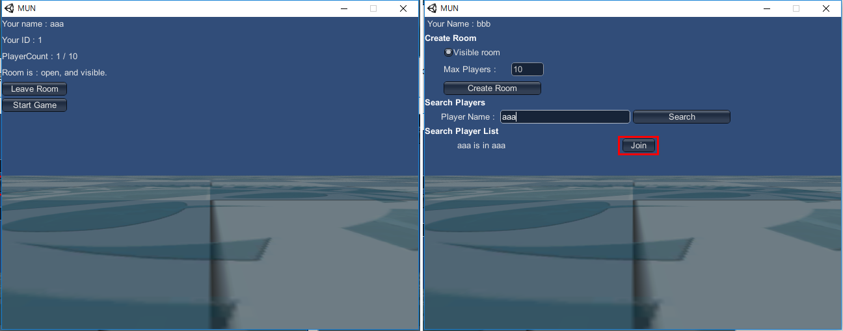This screenshot has width=843, height=331.
Task: Click the 'Search Players' section heading
Action: point(455,103)
